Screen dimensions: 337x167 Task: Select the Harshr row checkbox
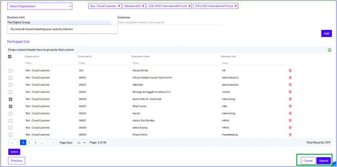click(x=10, y=113)
